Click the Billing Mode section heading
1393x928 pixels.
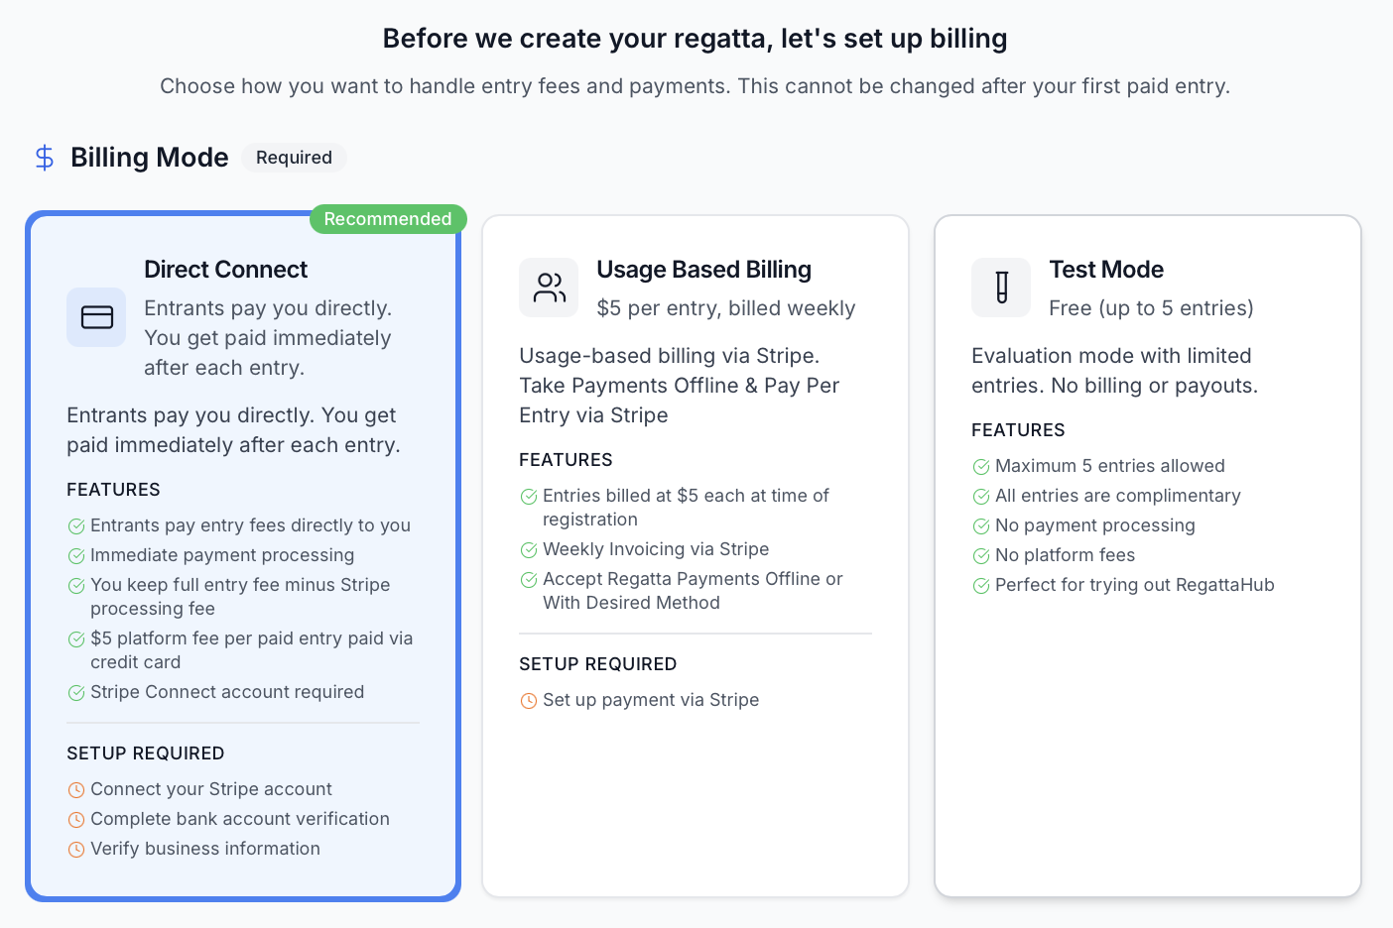click(150, 158)
